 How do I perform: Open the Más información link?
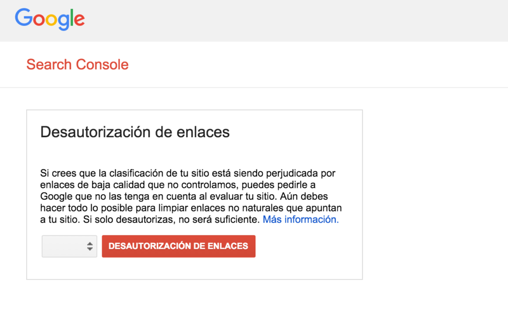[301, 220]
